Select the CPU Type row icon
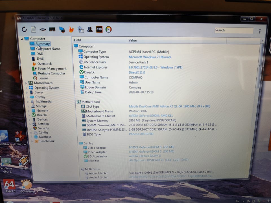The width and height of the screenshot is (271, 203). coord(83,107)
